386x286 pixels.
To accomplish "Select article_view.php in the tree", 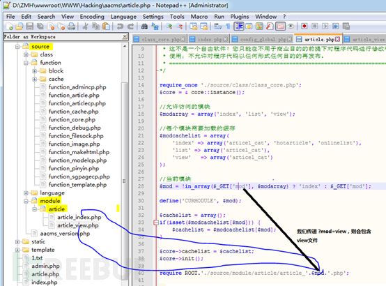I will point(78,225).
